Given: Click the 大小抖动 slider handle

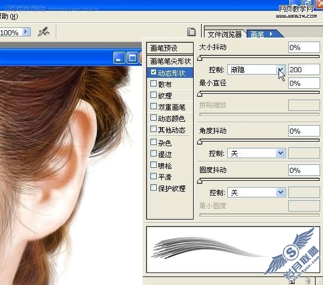Looking at the screenshot, I should (x=199, y=59).
